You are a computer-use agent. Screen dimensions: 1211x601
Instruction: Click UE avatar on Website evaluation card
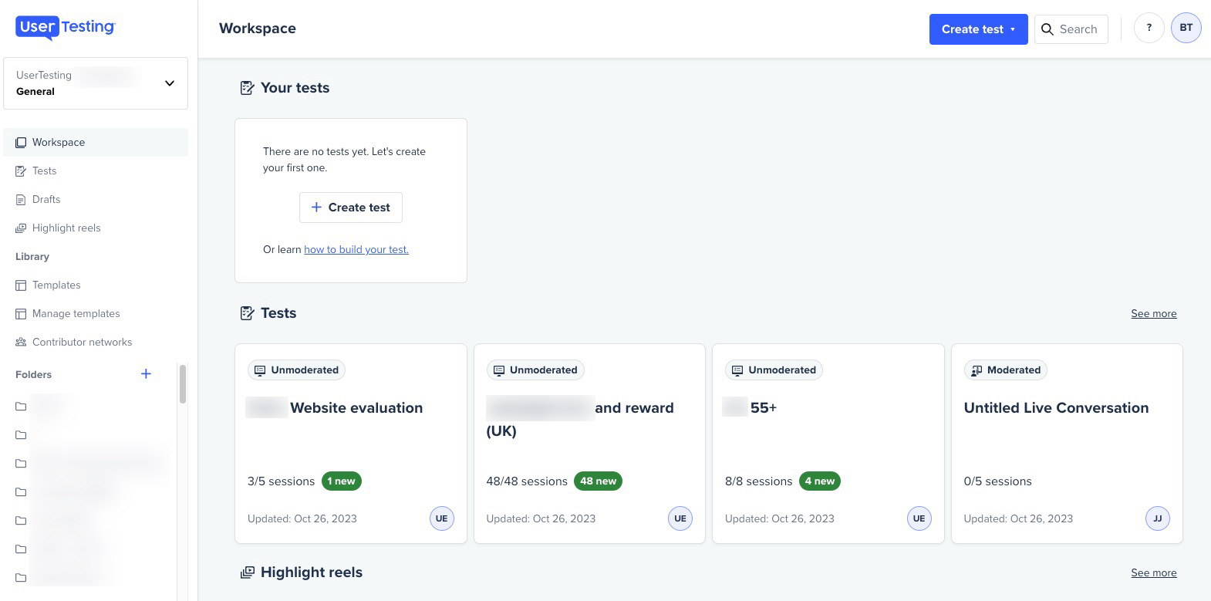tap(442, 518)
